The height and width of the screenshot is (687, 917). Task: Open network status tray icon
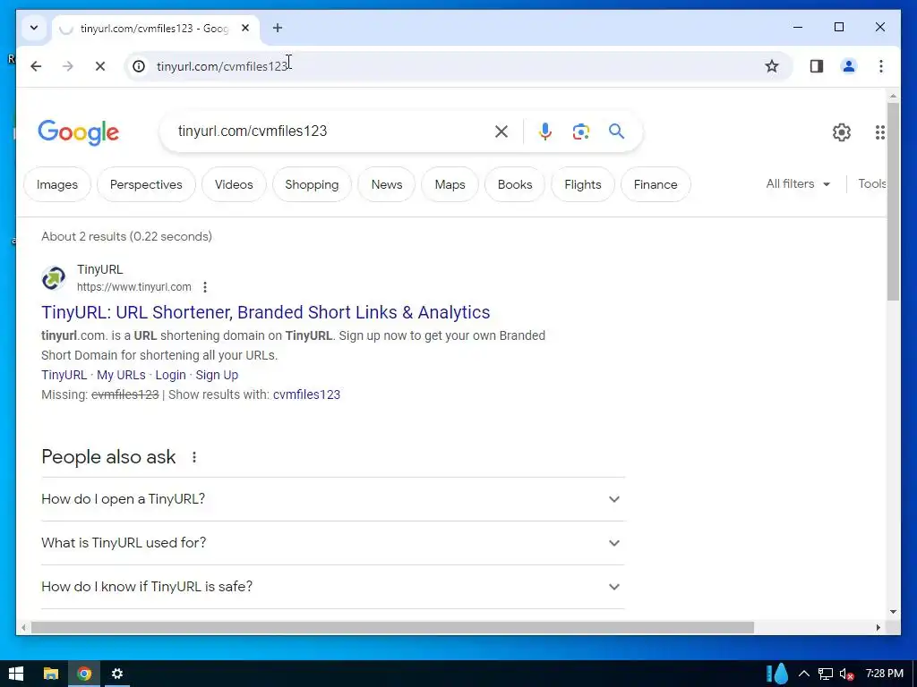point(825,674)
